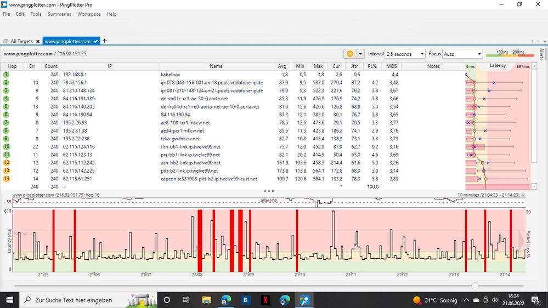Click the timeline slider handle

point(474,286)
